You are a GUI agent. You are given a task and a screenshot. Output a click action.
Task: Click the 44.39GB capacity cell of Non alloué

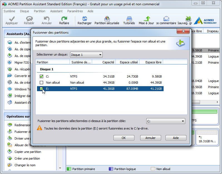[x=109, y=83]
